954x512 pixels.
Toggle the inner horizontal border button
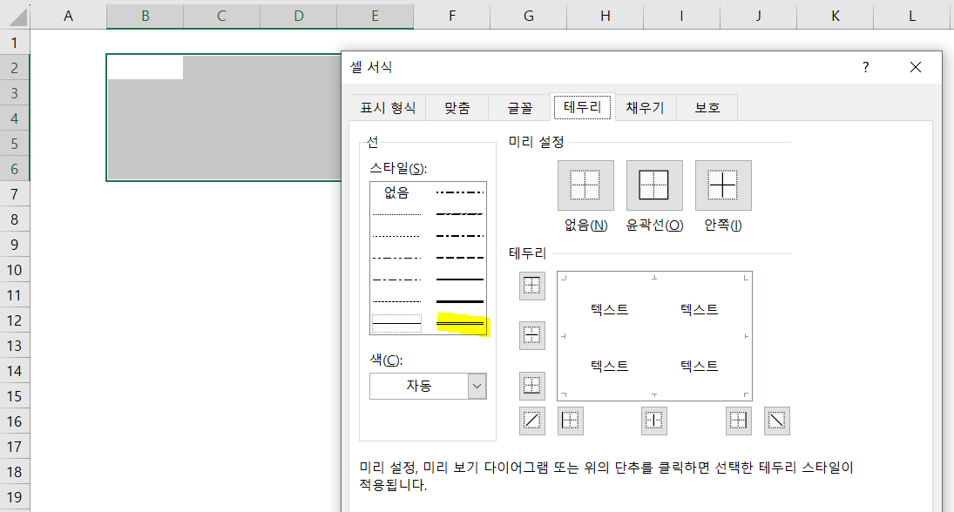(531, 335)
